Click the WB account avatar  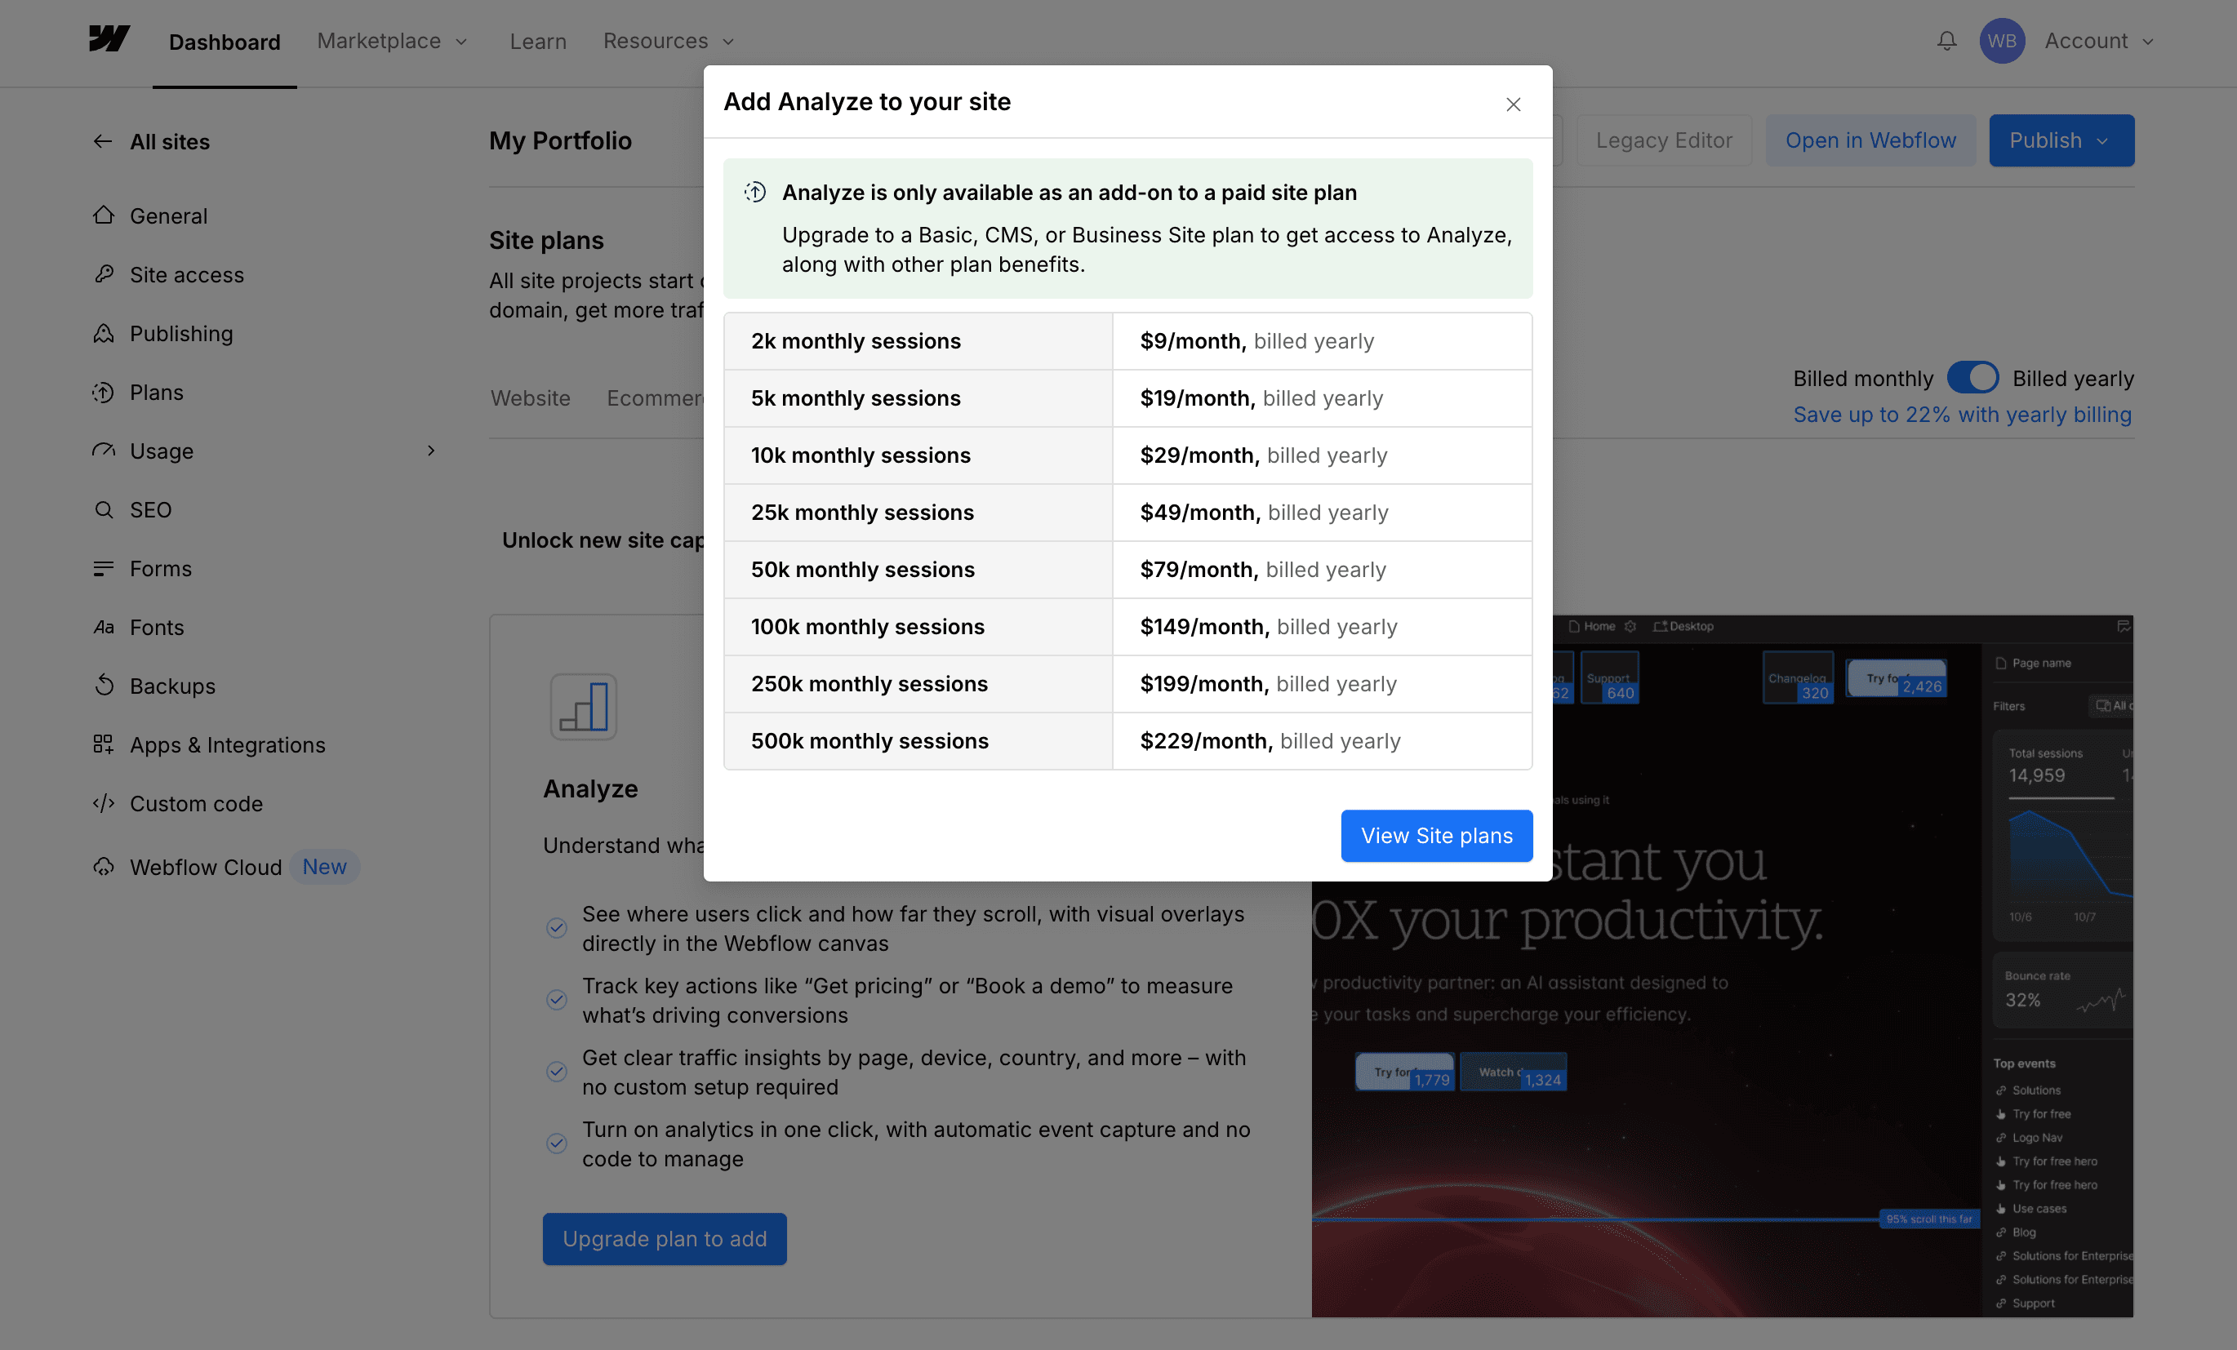pos(2001,41)
